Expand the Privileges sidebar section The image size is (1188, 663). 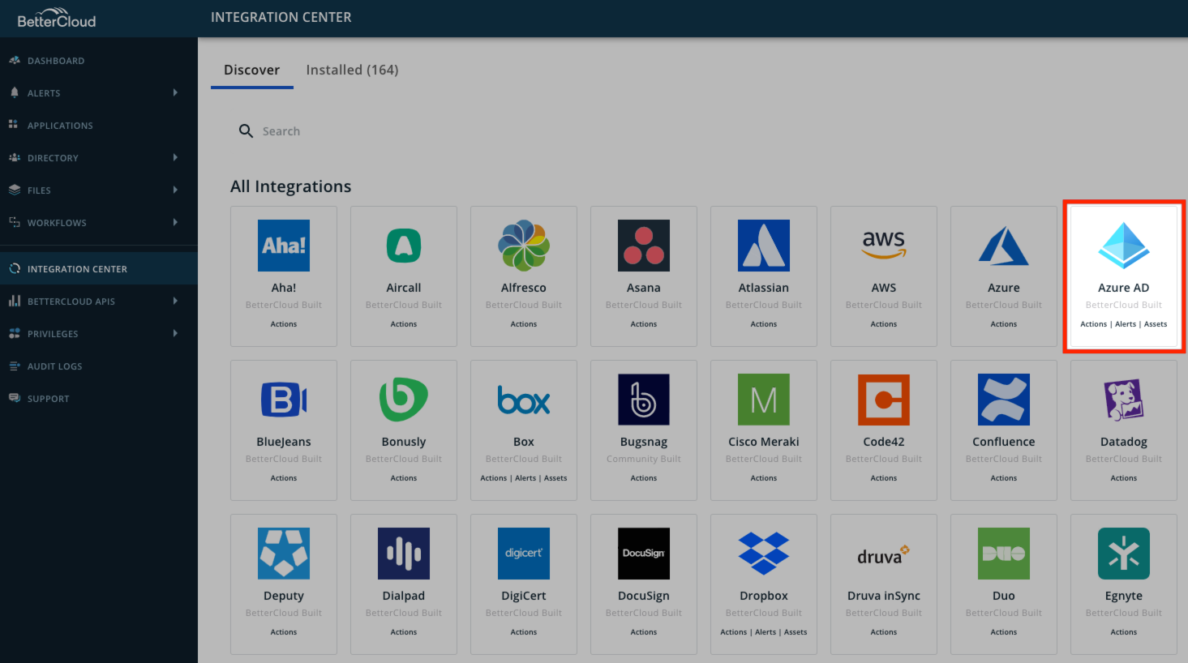(x=175, y=333)
